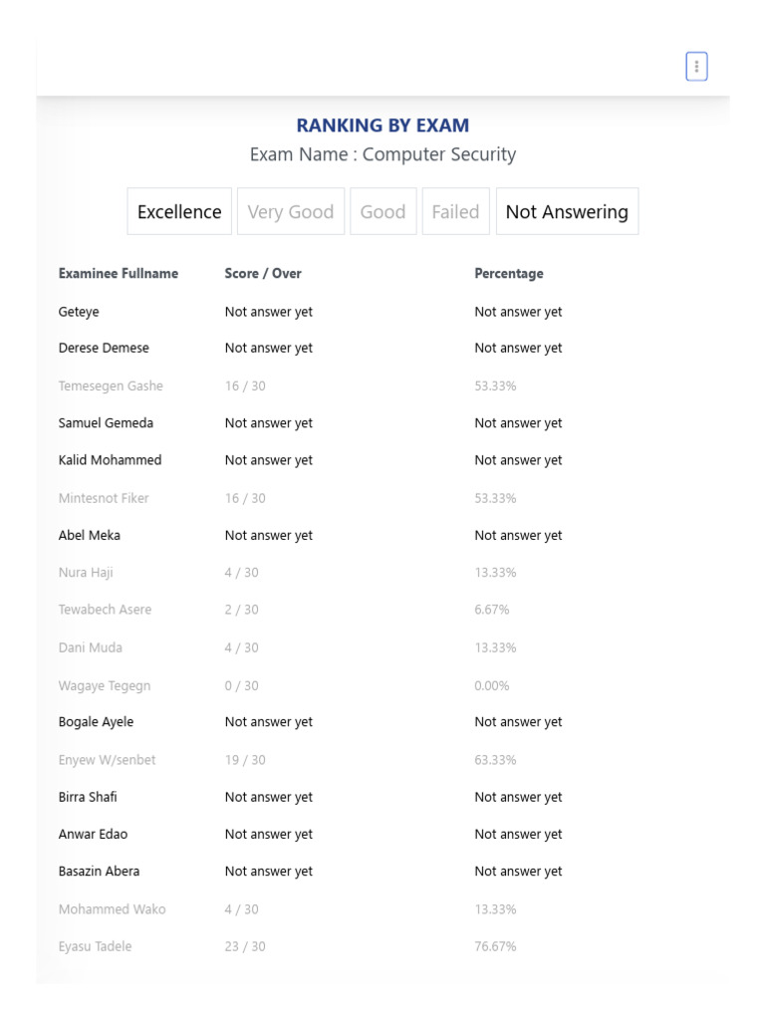
Task: Click Wagaye Tegegn's 0 / 30 score
Action: 241,685
